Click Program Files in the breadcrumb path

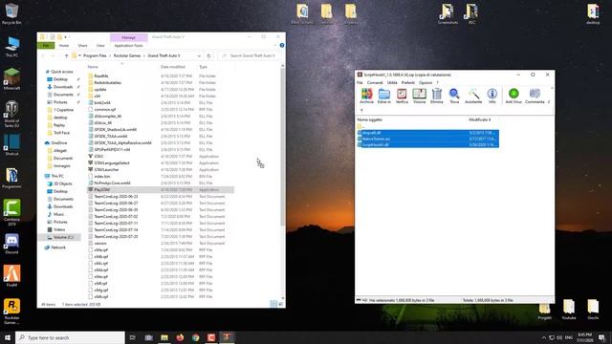[x=95, y=55]
